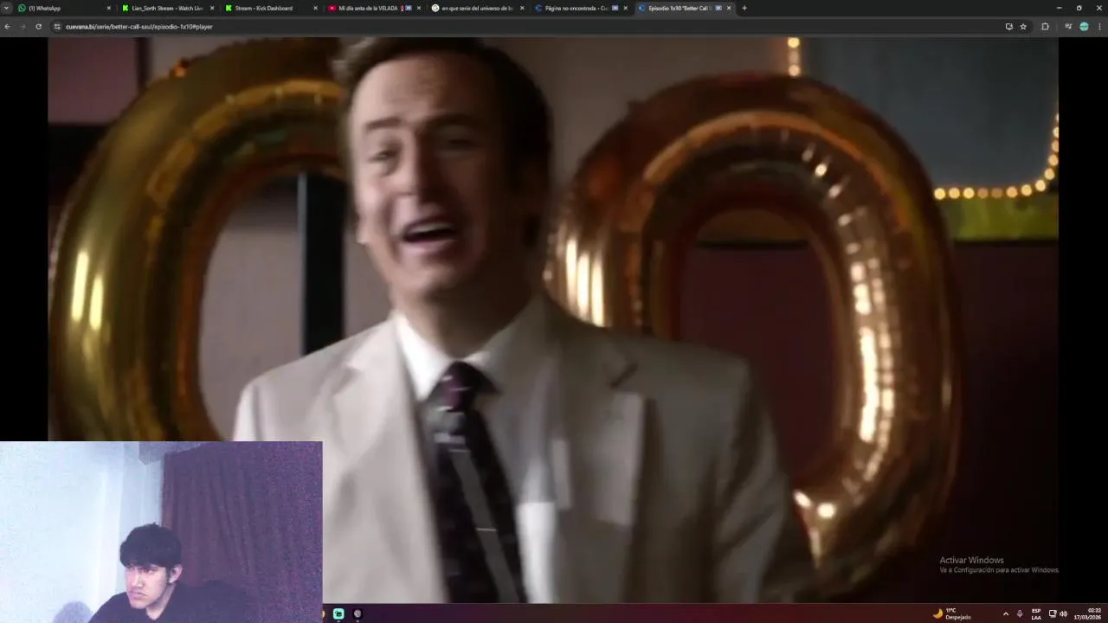Image resolution: width=1108 pixels, height=623 pixels.
Task: Open the weather widget showing Despejado
Action: [x=952, y=613]
